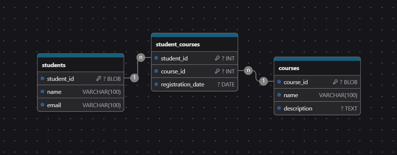The height and width of the screenshot is (155, 397).
Task: Select the 'n' cardinality marker near student_courses course_id
Action: pos(248,70)
